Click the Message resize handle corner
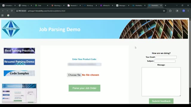The image size is (191, 107). pos(180,95)
